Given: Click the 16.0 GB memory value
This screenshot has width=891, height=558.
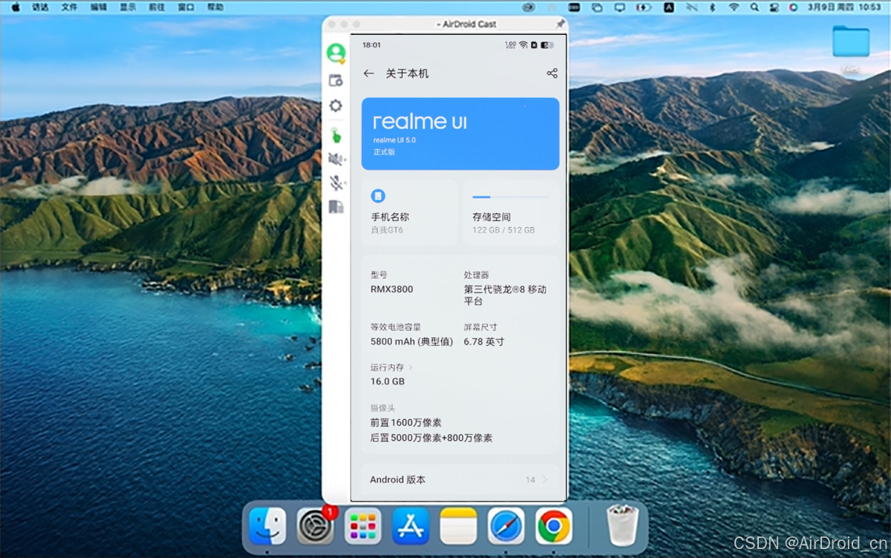Looking at the screenshot, I should [388, 381].
